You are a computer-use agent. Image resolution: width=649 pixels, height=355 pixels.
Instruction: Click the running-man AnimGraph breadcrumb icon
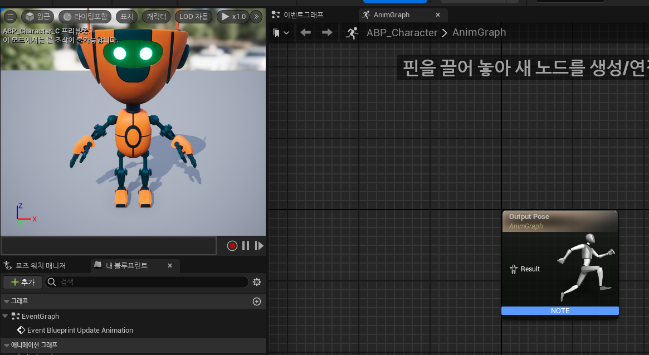tap(352, 33)
